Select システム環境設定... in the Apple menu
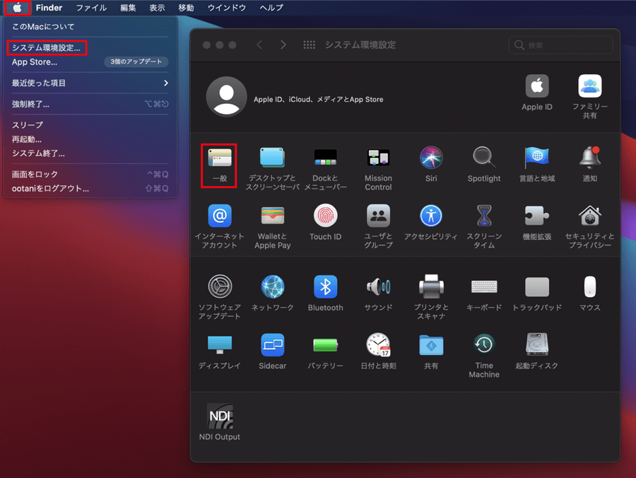This screenshot has height=478, width=636. tap(46, 48)
